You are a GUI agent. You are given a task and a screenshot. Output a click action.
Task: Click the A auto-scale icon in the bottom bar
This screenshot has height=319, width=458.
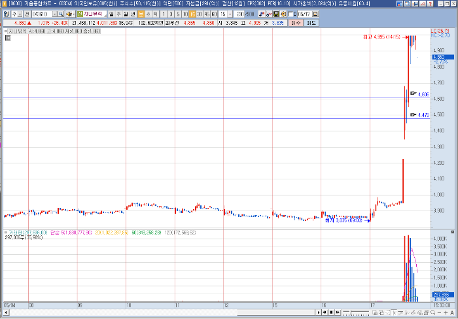[452, 312]
